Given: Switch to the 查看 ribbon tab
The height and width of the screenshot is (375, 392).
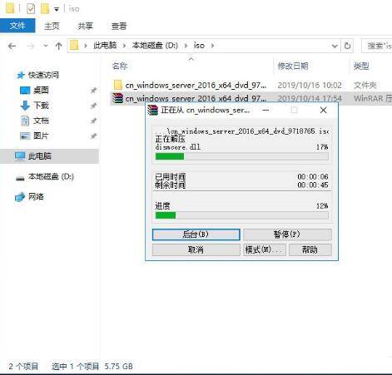Looking at the screenshot, I should pyautogui.click(x=119, y=26).
